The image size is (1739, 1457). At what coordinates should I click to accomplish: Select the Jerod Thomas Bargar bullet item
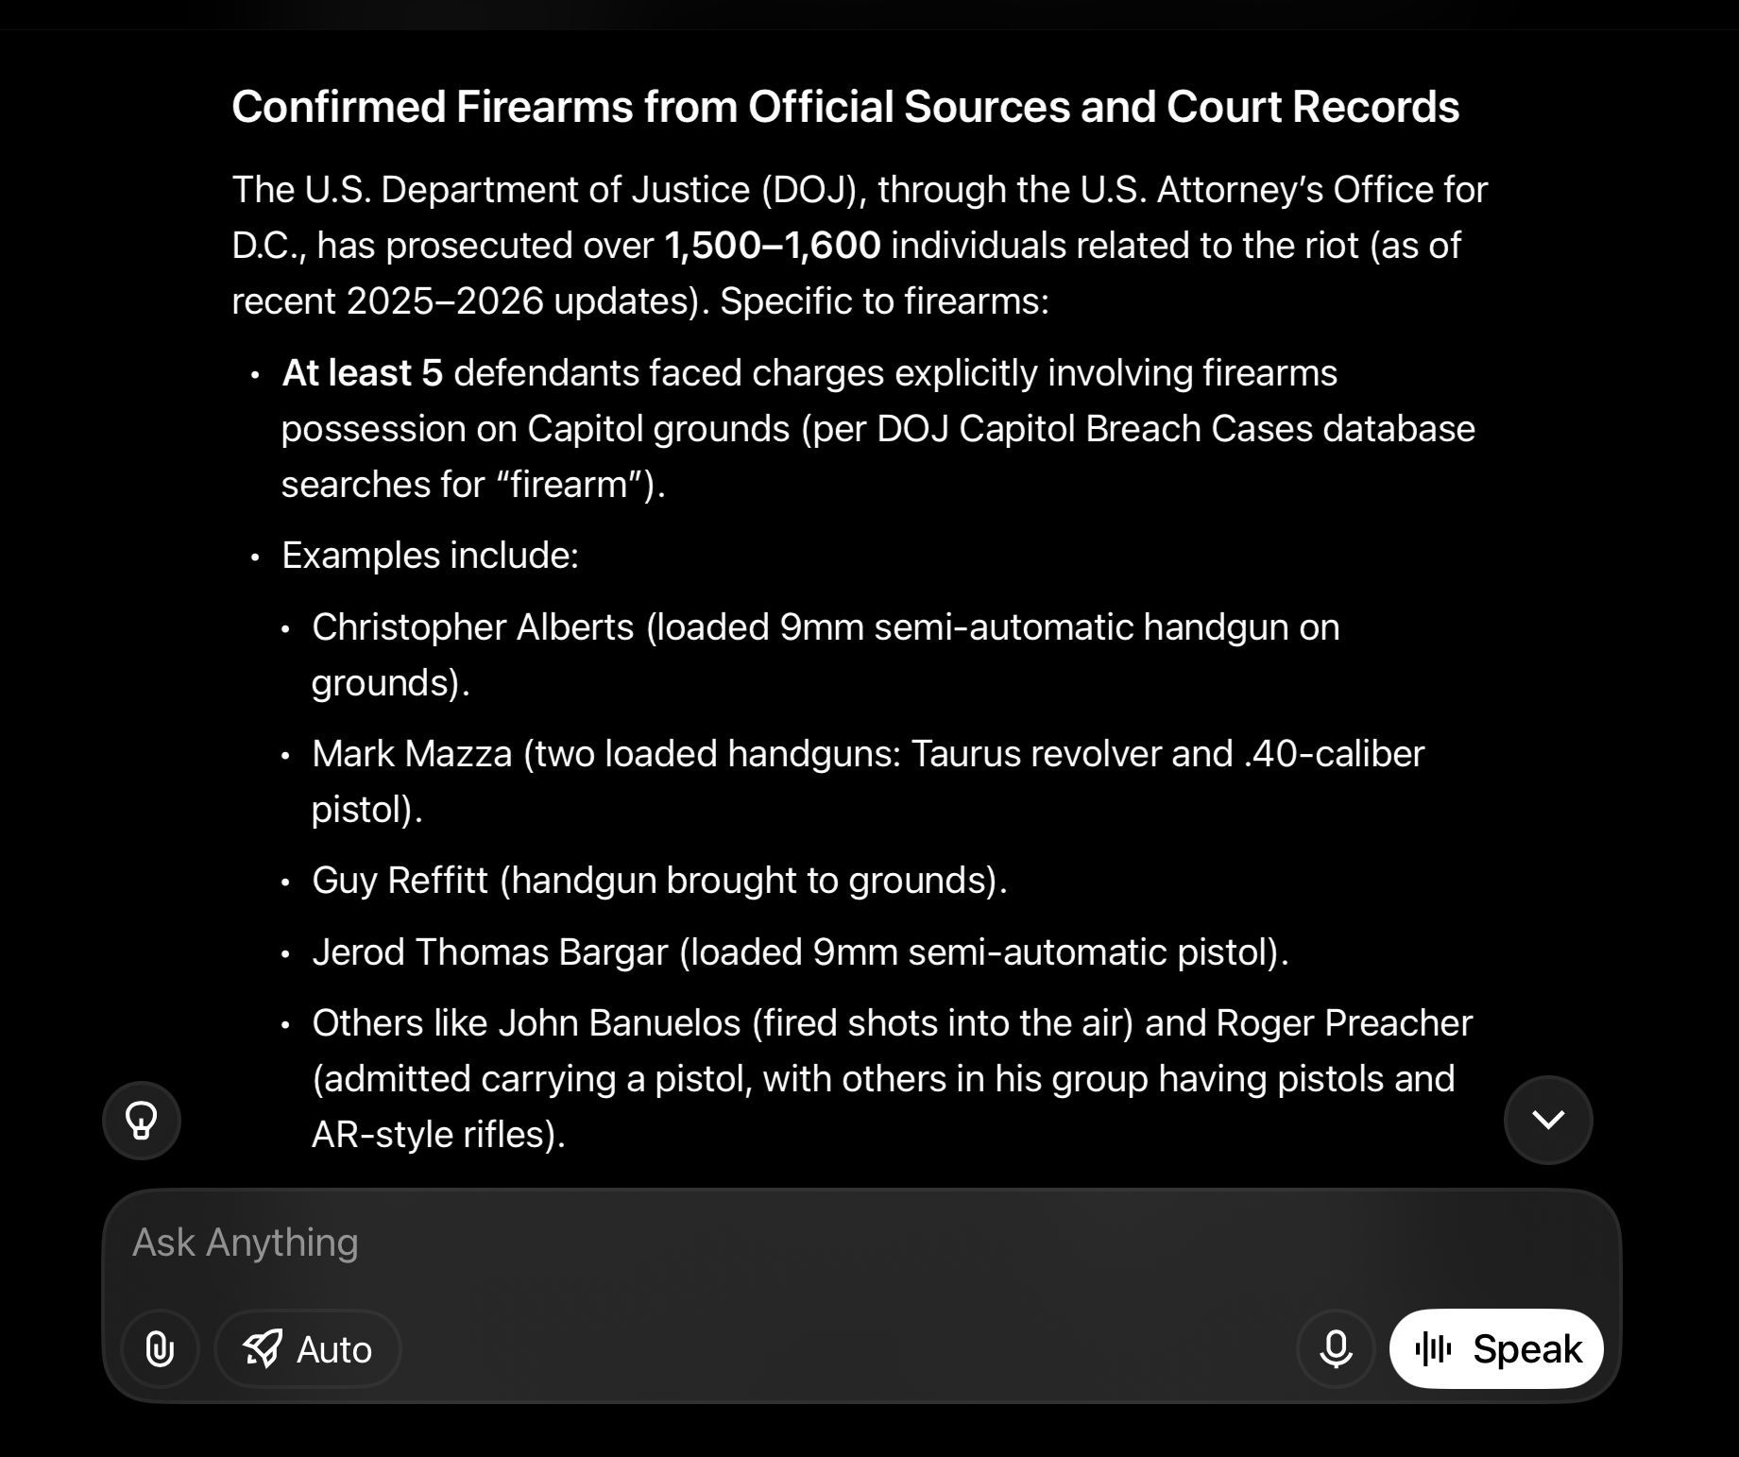coord(800,952)
